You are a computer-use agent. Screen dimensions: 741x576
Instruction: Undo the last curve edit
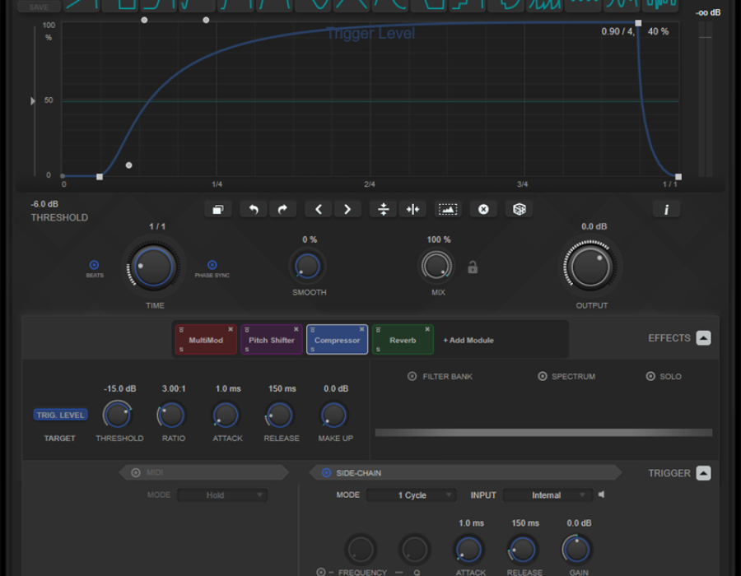point(254,209)
